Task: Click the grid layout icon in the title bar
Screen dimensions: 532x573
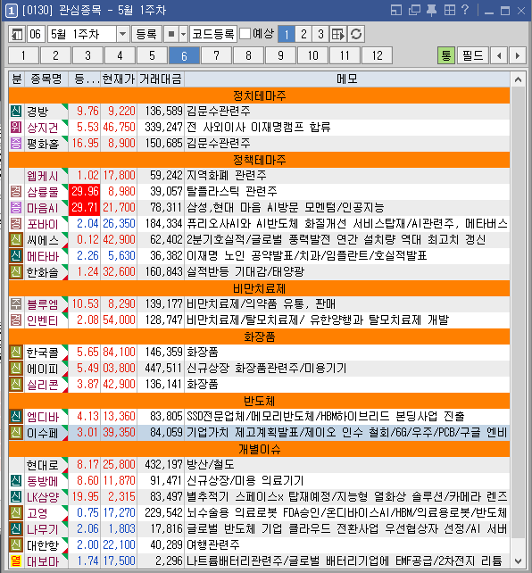Action: 449,10
